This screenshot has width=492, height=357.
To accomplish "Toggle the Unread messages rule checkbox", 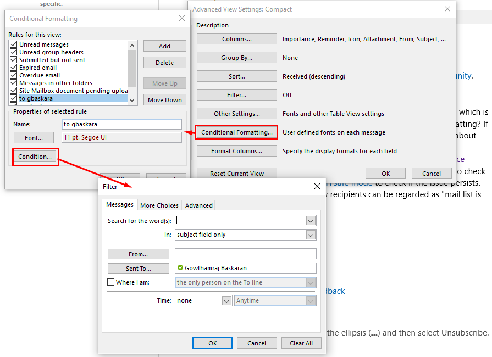I will click(14, 44).
